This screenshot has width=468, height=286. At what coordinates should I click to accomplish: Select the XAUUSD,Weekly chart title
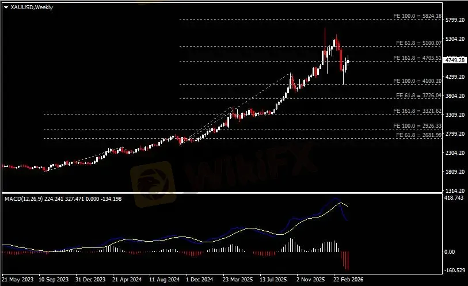[x=32, y=7]
